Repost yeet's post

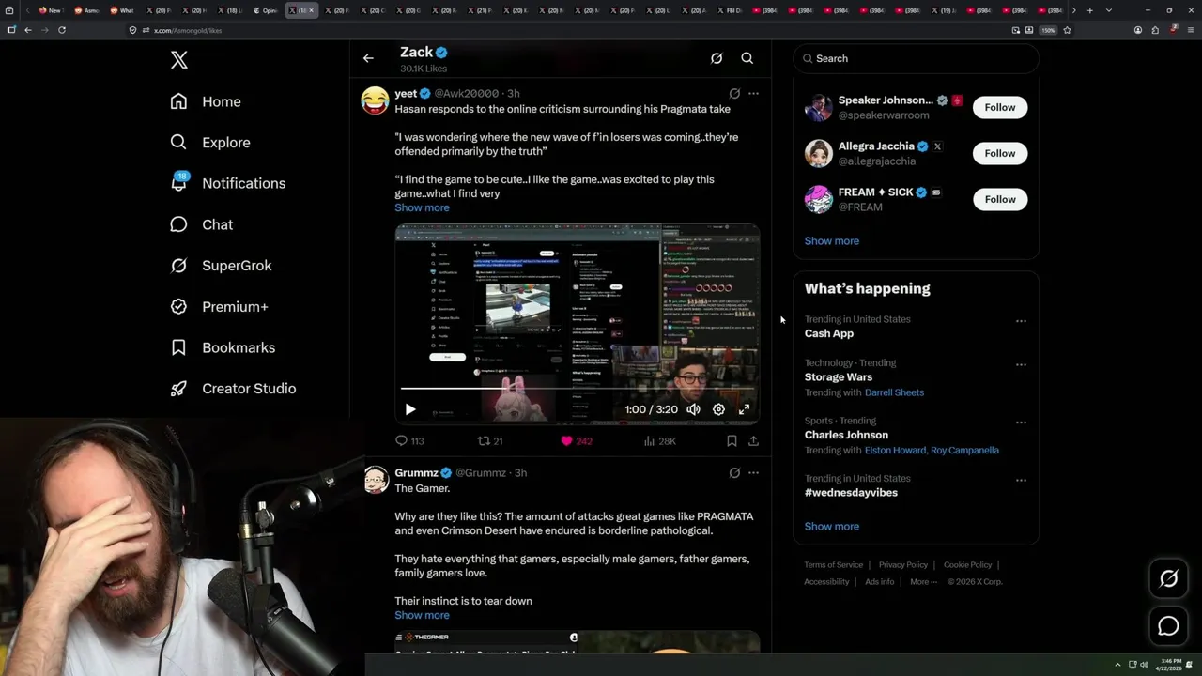[490, 441]
